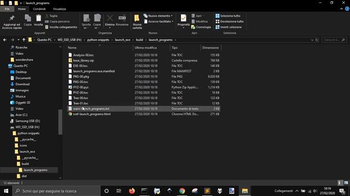Click the Apri button in ribbon

coord(197,16)
